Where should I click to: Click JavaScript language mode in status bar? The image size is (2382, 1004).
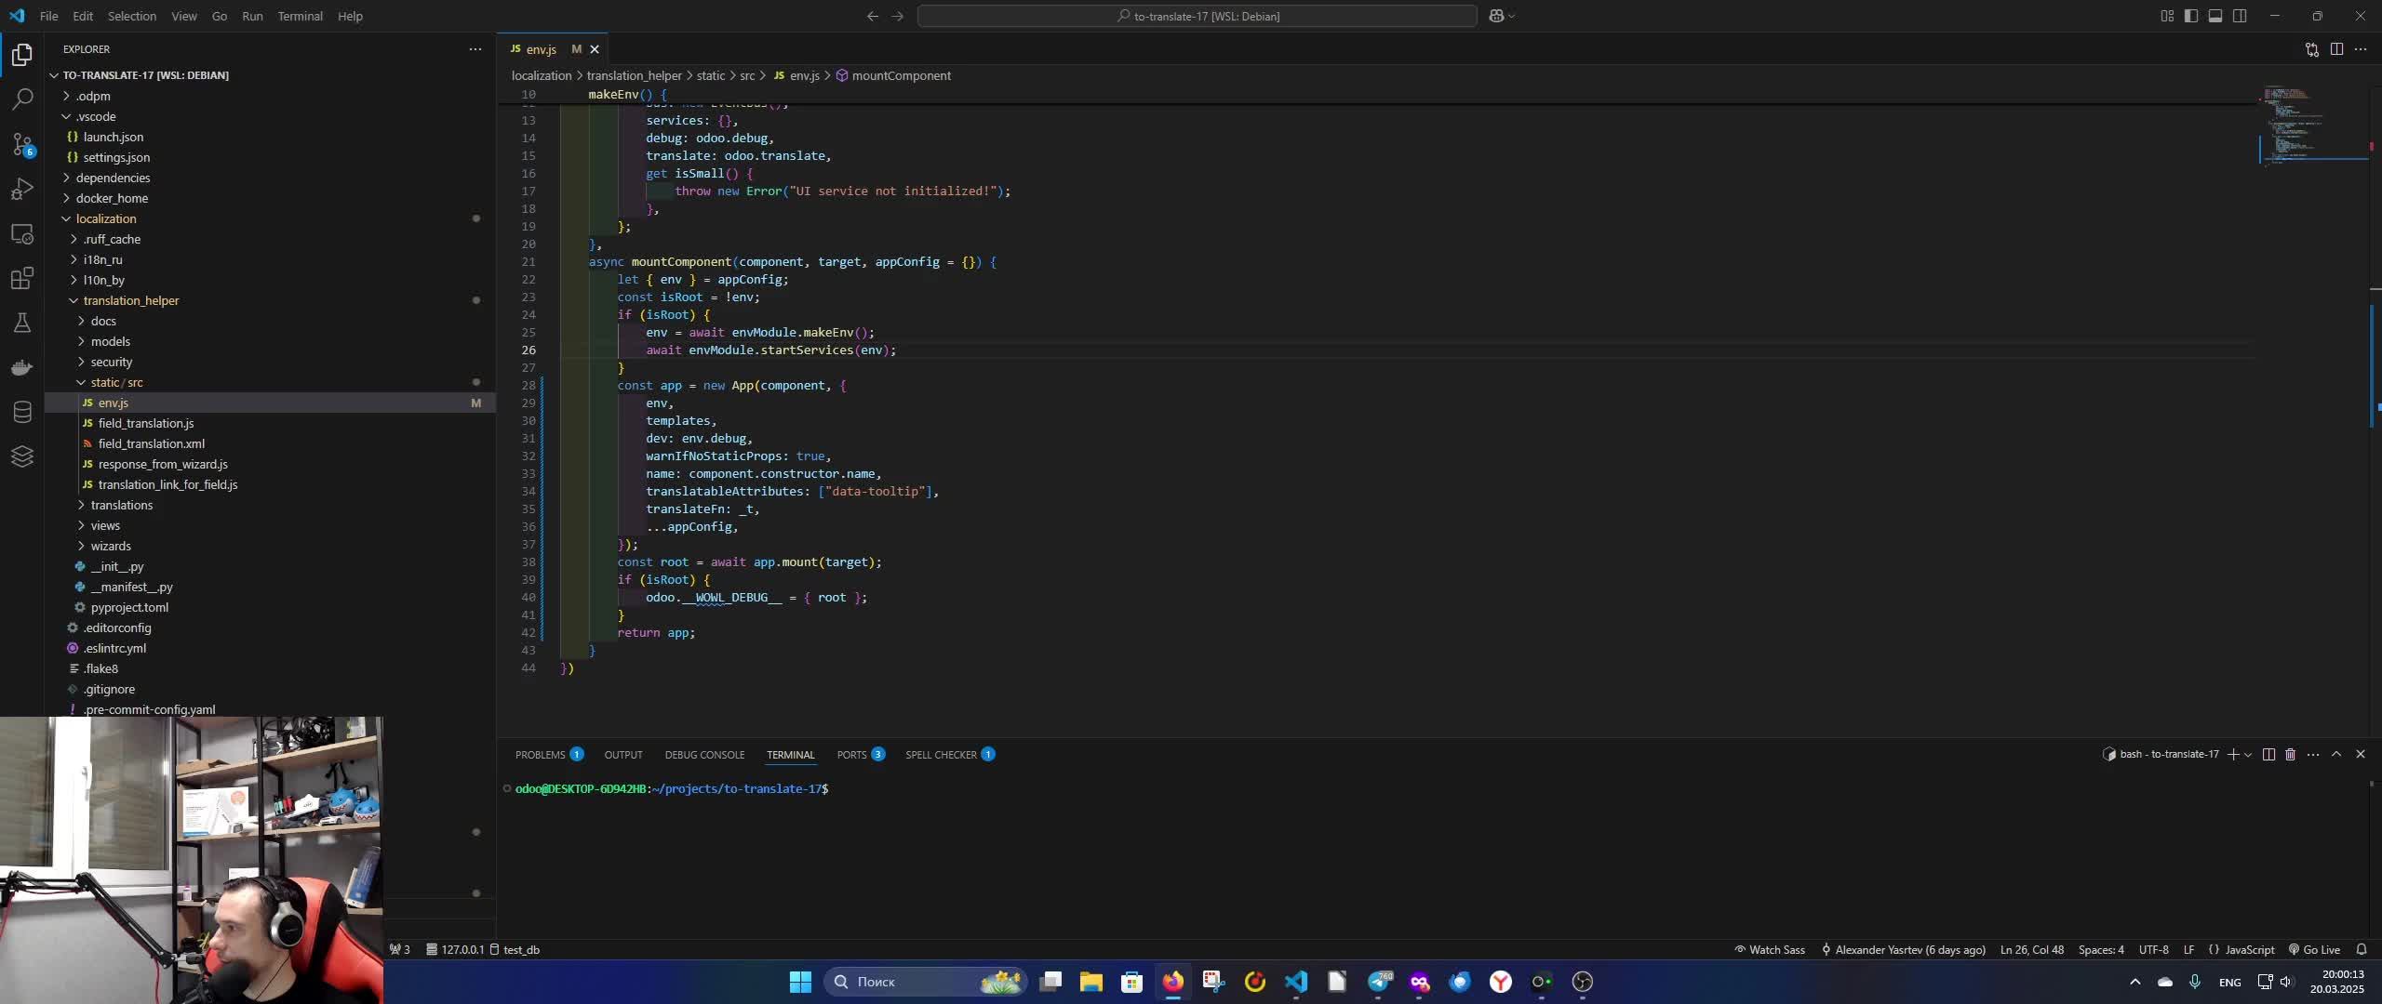click(2242, 949)
